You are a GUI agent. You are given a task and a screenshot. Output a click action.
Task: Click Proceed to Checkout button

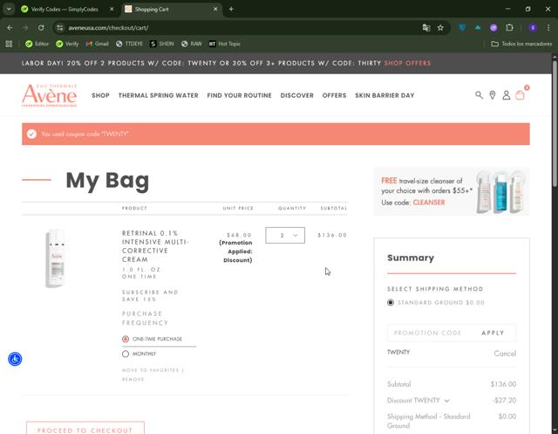85,429
